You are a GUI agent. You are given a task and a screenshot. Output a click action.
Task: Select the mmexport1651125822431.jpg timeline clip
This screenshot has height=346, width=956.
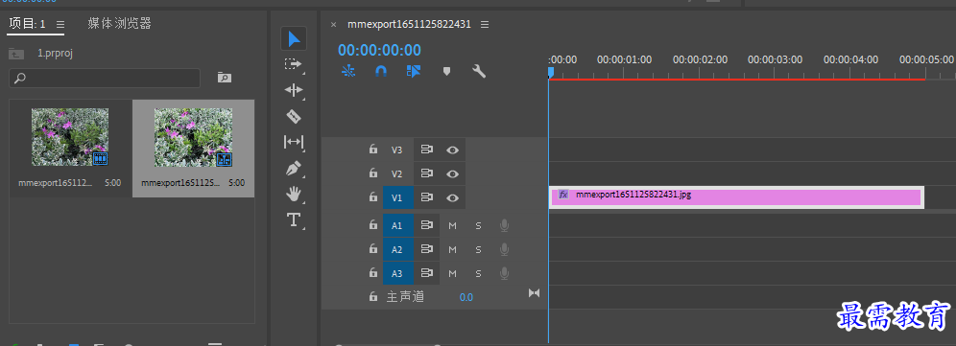click(x=736, y=196)
